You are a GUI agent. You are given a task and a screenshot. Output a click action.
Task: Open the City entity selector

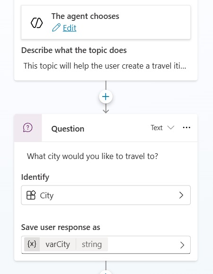[106, 195]
